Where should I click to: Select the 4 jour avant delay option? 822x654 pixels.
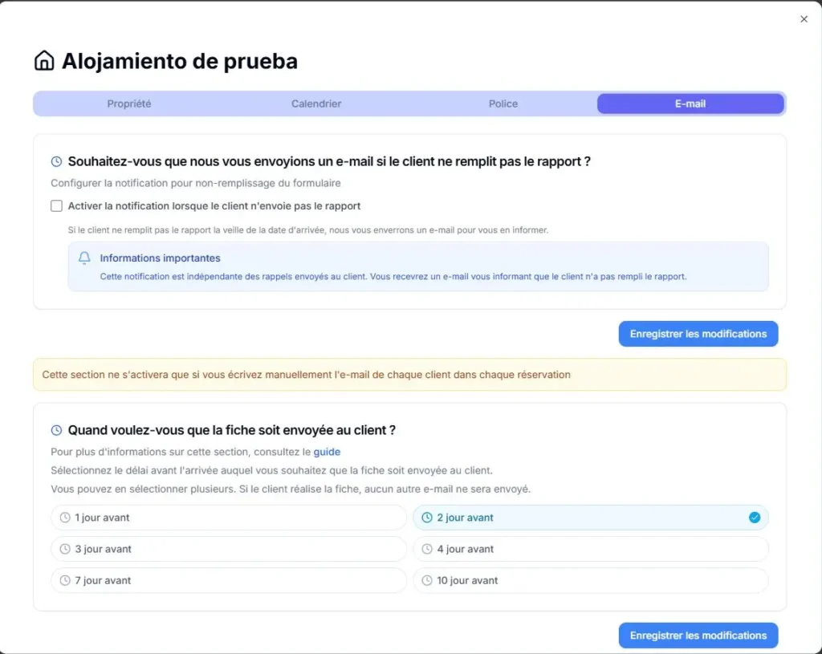[x=591, y=549]
